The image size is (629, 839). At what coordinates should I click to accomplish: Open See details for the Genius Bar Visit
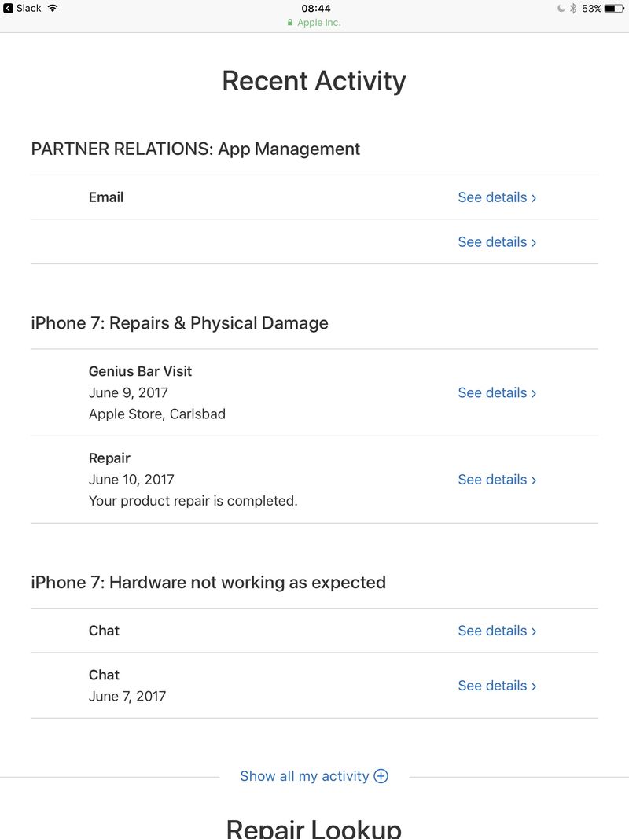(497, 392)
